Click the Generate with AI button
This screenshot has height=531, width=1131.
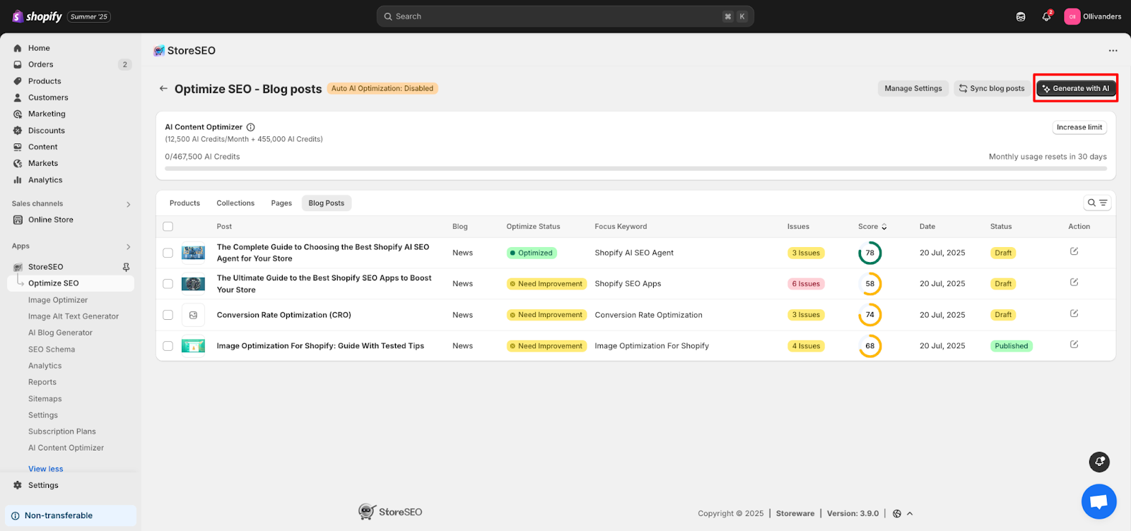(1076, 88)
